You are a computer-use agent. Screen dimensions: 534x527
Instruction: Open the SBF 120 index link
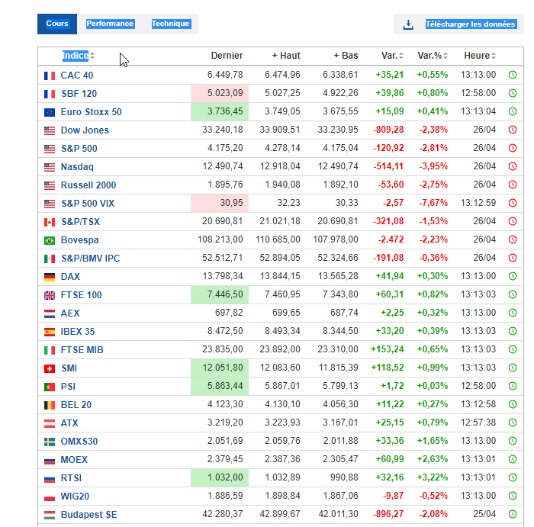pos(79,94)
